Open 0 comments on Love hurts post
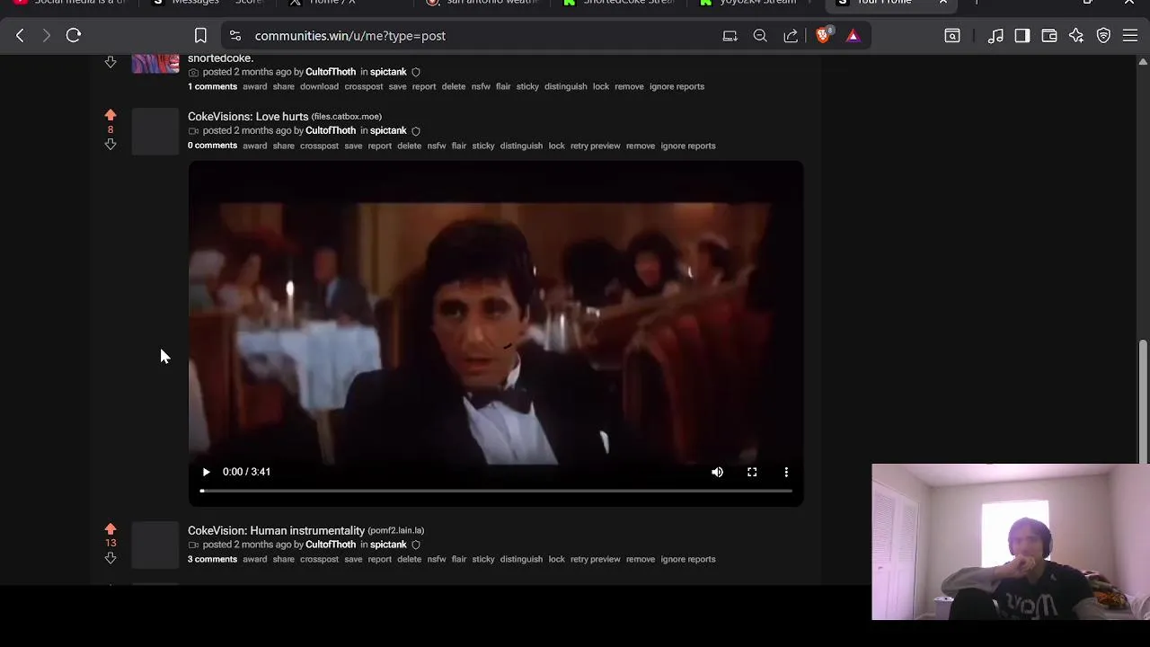1150x647 pixels. click(x=212, y=146)
